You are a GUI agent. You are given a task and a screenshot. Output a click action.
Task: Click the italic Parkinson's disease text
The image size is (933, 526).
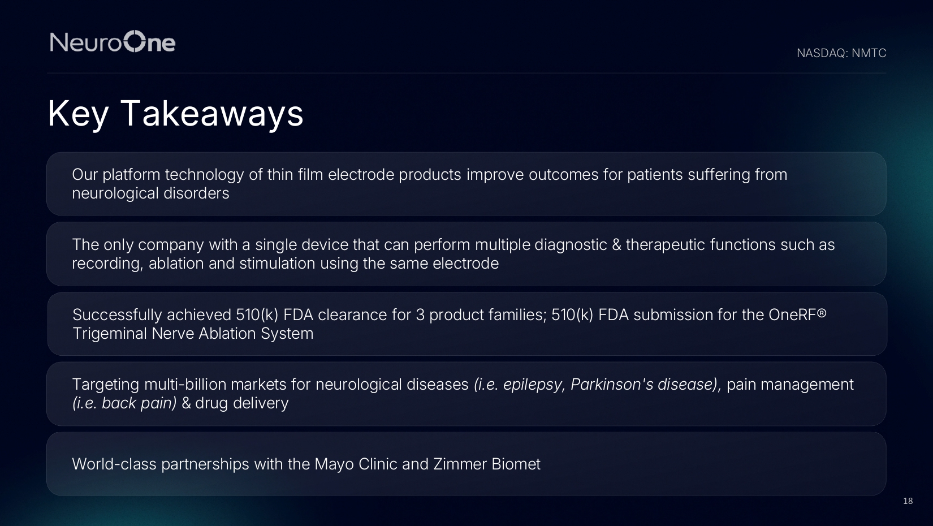pos(643,385)
